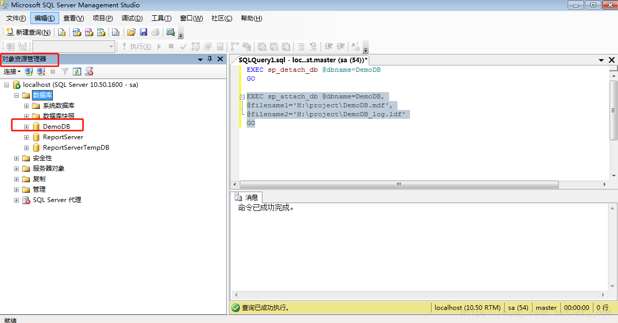Select the localhost server tree item
The height and width of the screenshot is (323, 618).
pos(81,85)
